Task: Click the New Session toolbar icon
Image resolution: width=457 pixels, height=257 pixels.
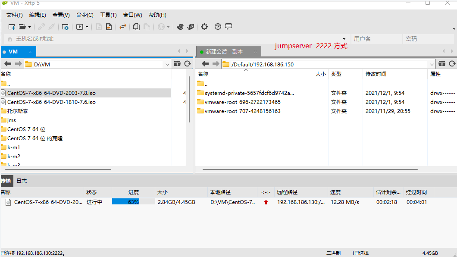Action: pyautogui.click(x=12, y=27)
